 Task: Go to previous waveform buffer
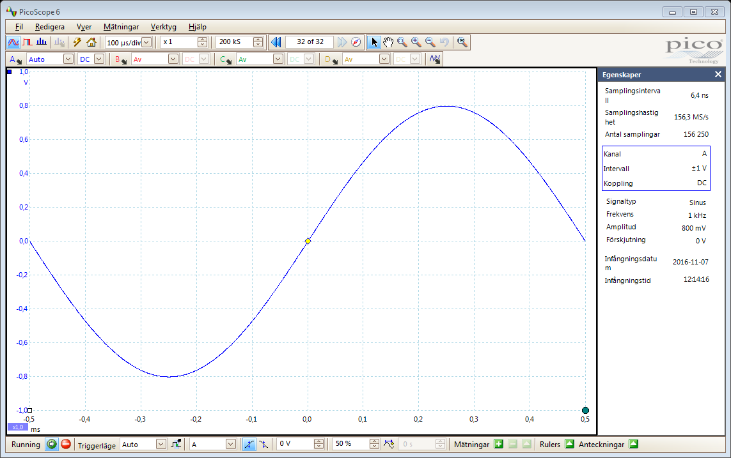tap(276, 42)
